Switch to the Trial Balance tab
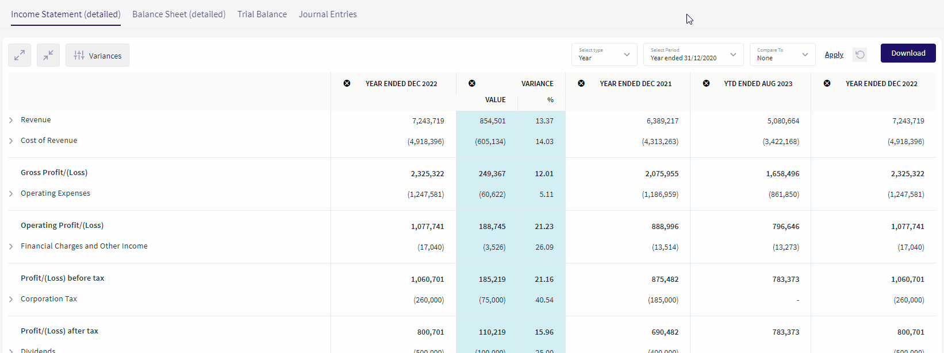The width and height of the screenshot is (944, 353). click(262, 14)
